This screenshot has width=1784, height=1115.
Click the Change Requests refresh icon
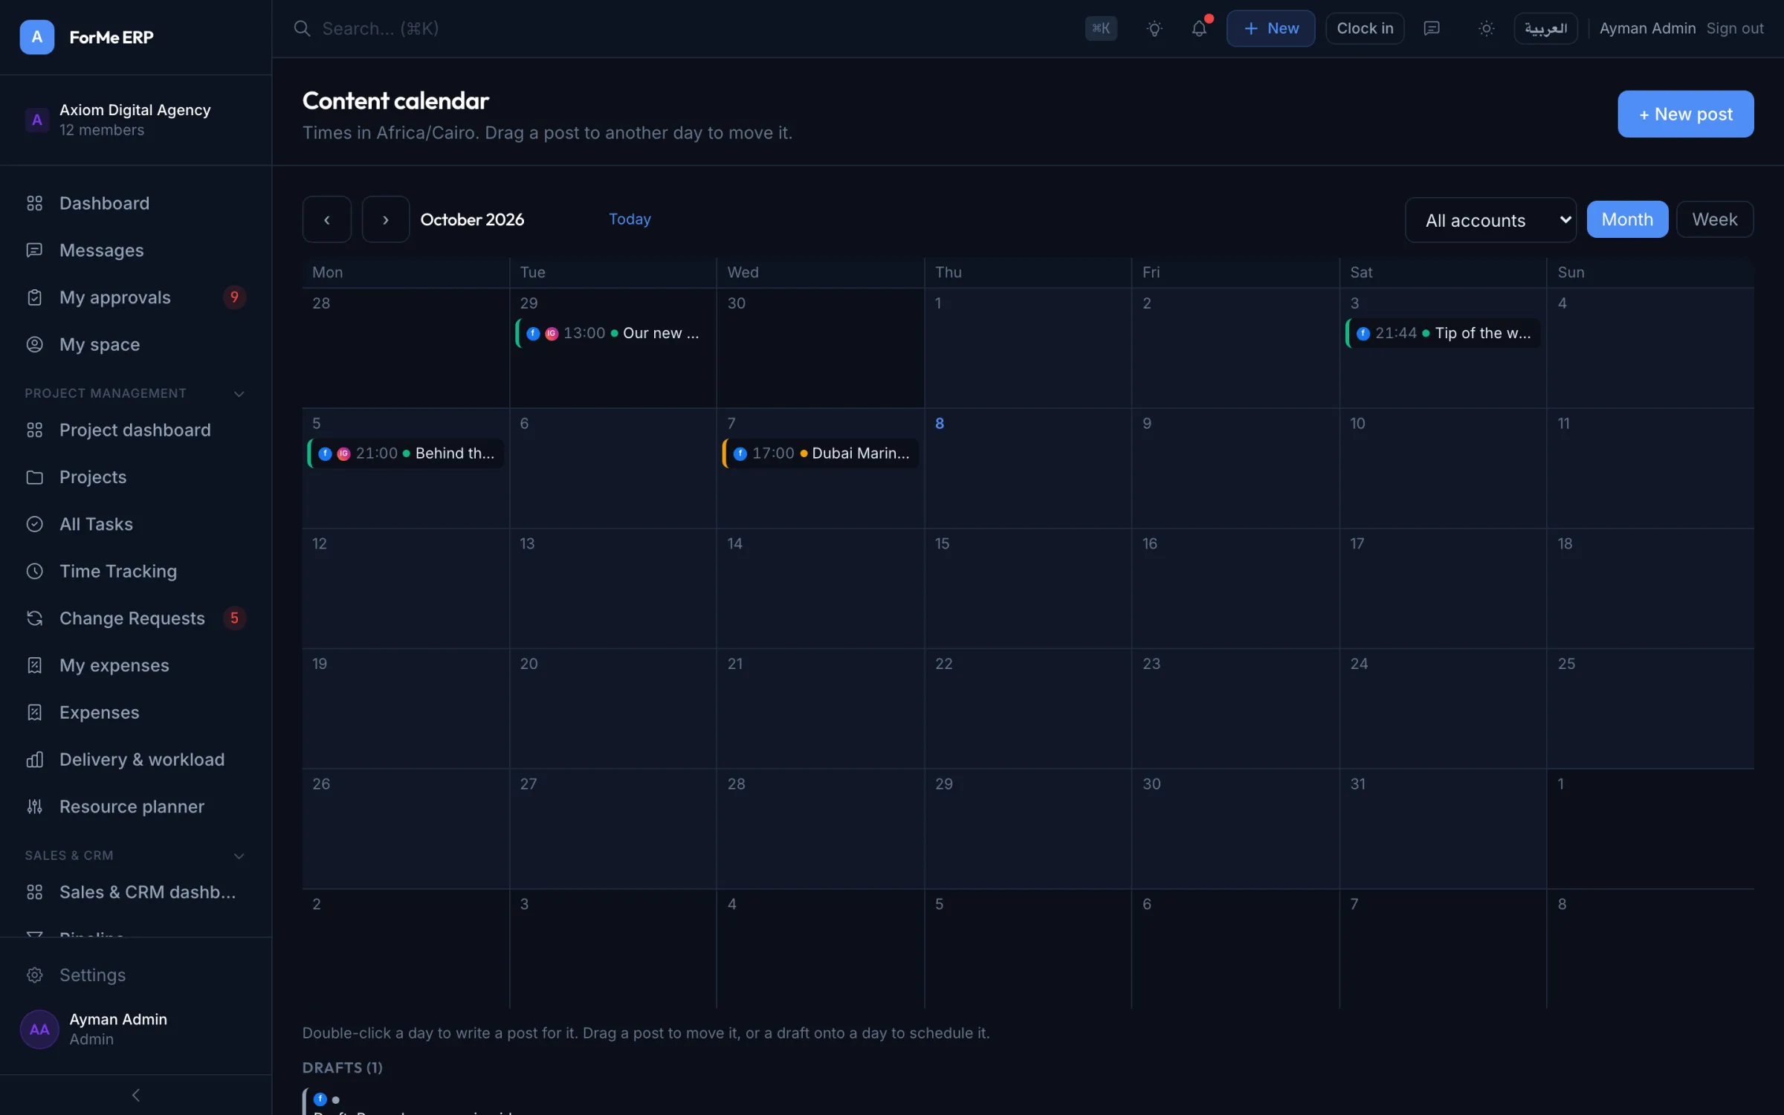tap(34, 618)
